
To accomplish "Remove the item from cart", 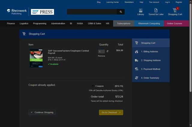I will (101, 56).
